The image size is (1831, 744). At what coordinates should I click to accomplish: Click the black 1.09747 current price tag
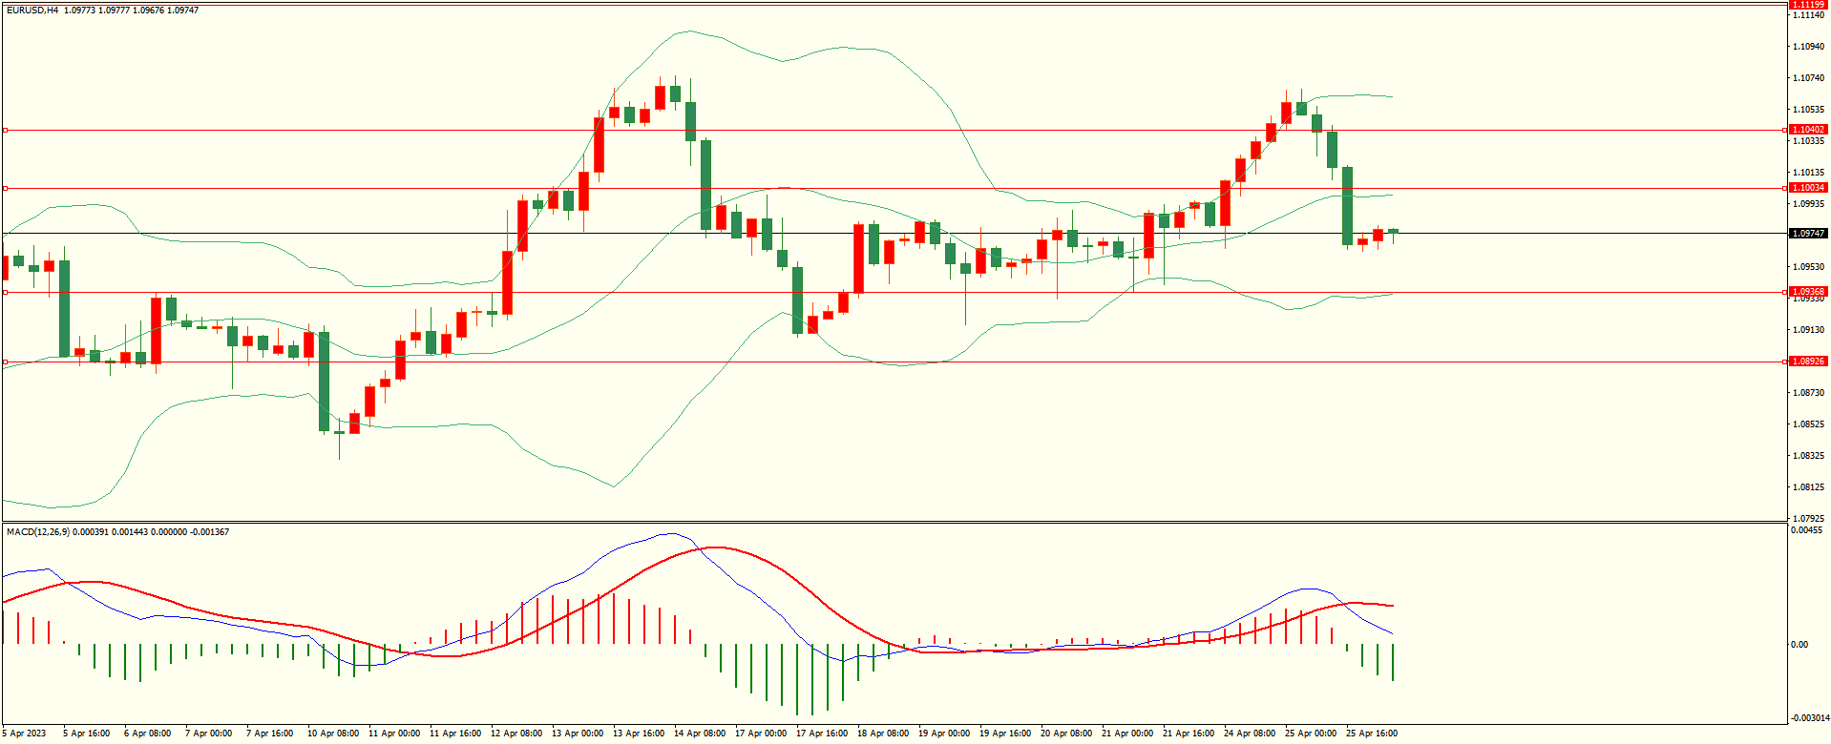(x=1808, y=234)
